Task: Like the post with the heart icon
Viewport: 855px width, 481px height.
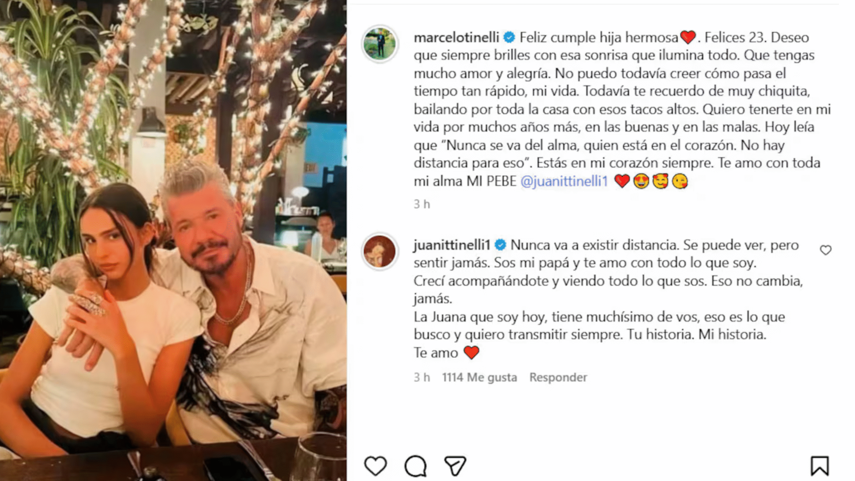Action: tap(375, 466)
